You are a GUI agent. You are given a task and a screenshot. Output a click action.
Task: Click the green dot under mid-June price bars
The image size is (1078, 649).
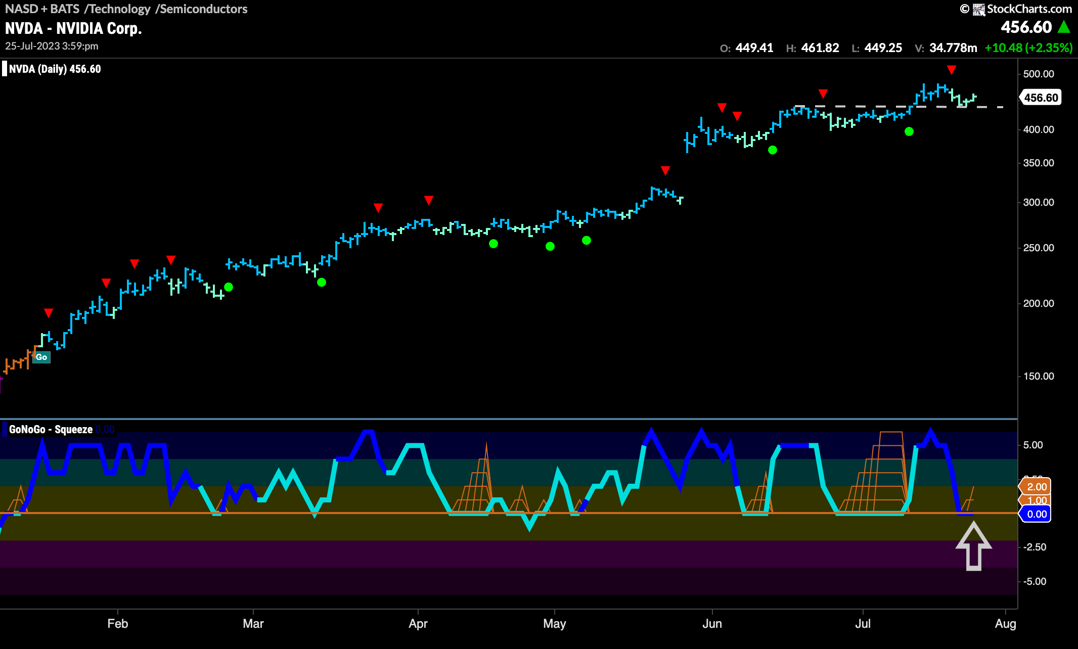point(773,150)
